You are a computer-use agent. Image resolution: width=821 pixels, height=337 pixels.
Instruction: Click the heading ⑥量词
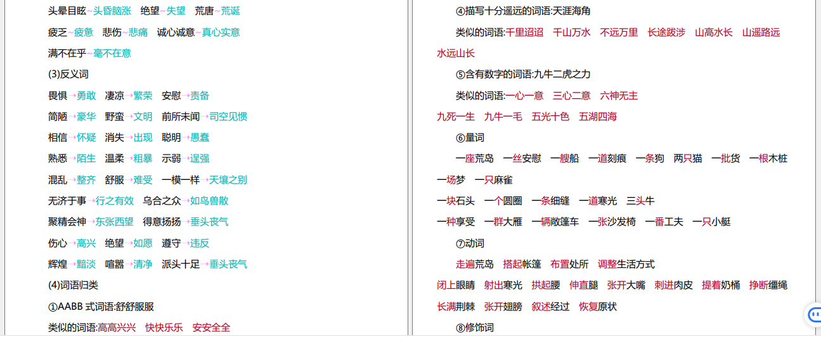[x=470, y=137]
